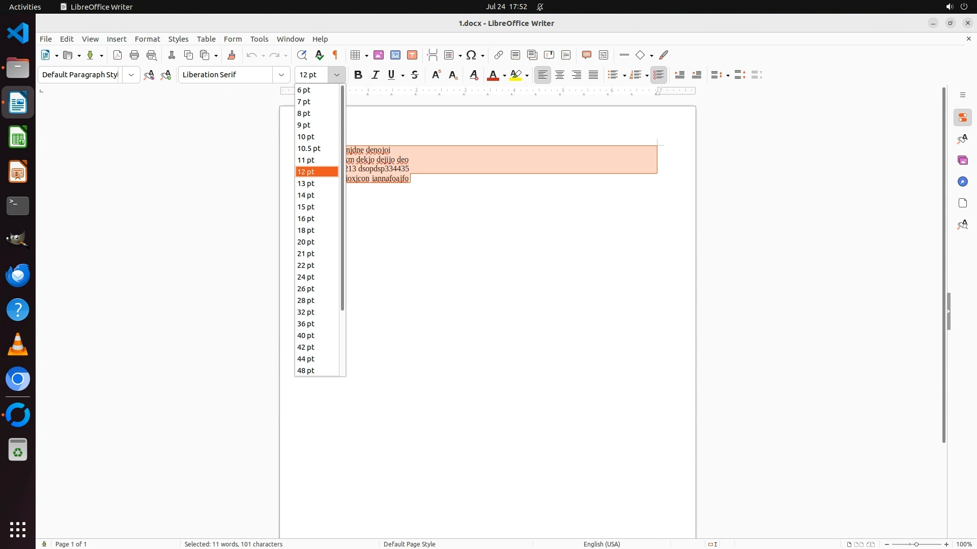
Task: Click the Export as PDF icon
Action: tap(118, 55)
